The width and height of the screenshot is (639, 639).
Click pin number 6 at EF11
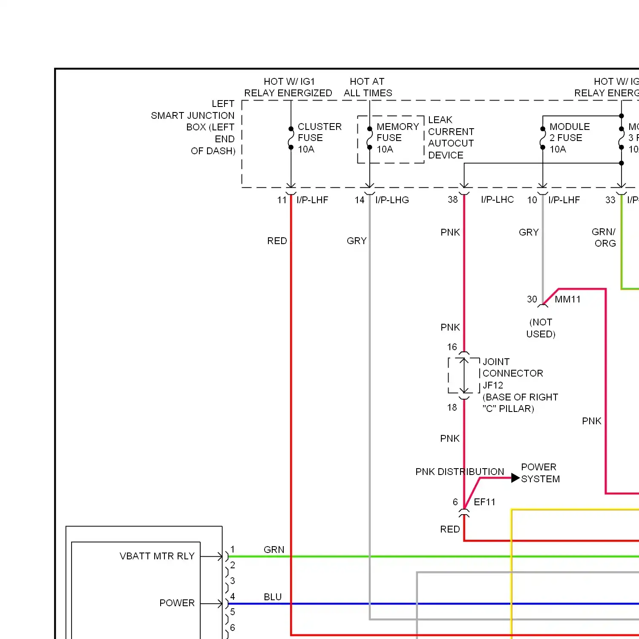click(x=455, y=502)
